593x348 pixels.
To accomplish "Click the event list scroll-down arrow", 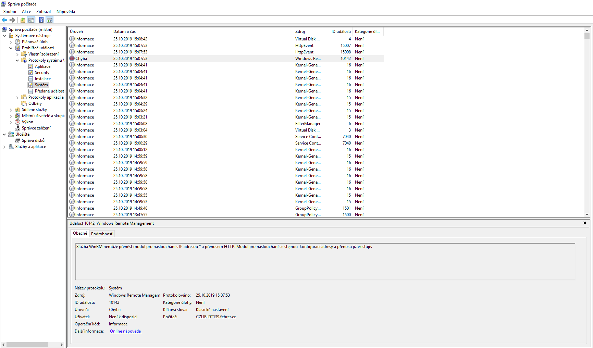I will point(587,214).
